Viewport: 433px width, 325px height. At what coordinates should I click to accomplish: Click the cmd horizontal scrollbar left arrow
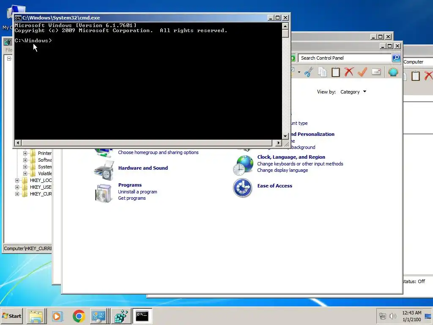tap(18, 143)
